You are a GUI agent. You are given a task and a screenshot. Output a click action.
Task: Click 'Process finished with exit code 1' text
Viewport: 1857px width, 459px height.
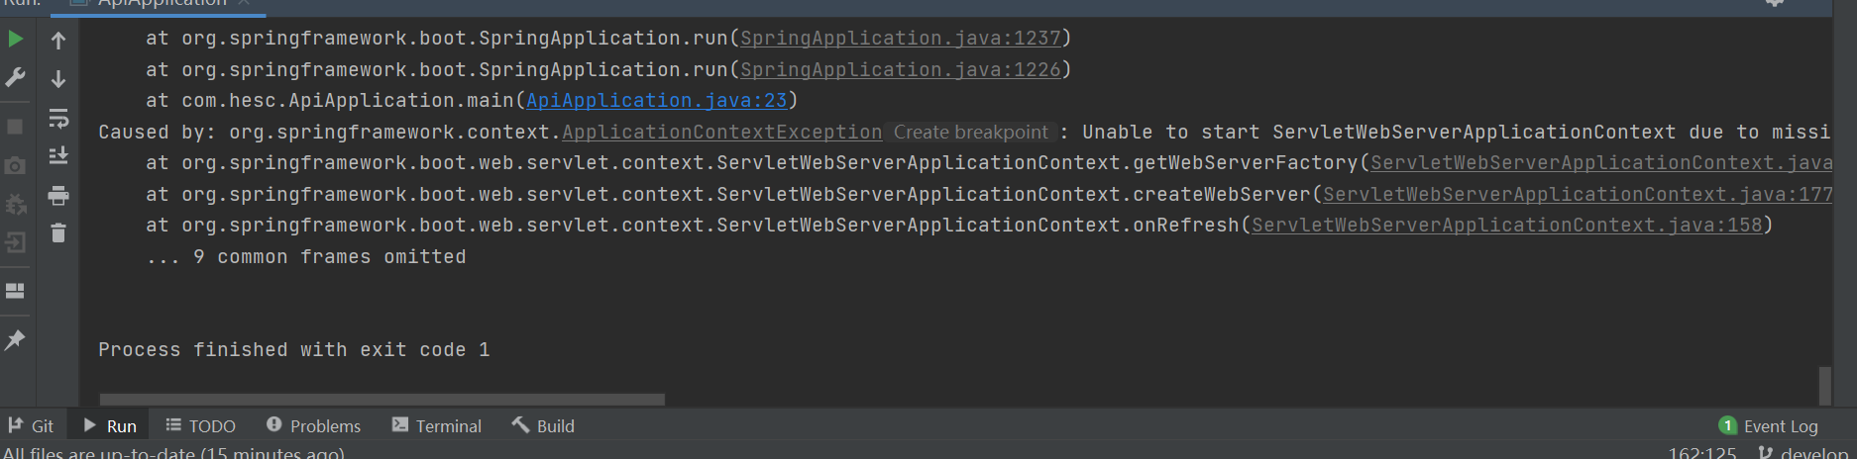click(x=294, y=350)
